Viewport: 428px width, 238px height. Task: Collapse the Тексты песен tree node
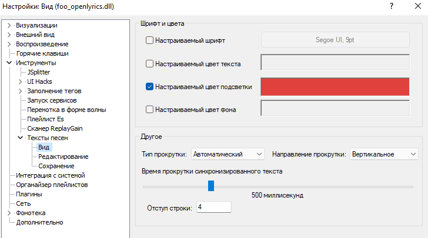click(20, 138)
